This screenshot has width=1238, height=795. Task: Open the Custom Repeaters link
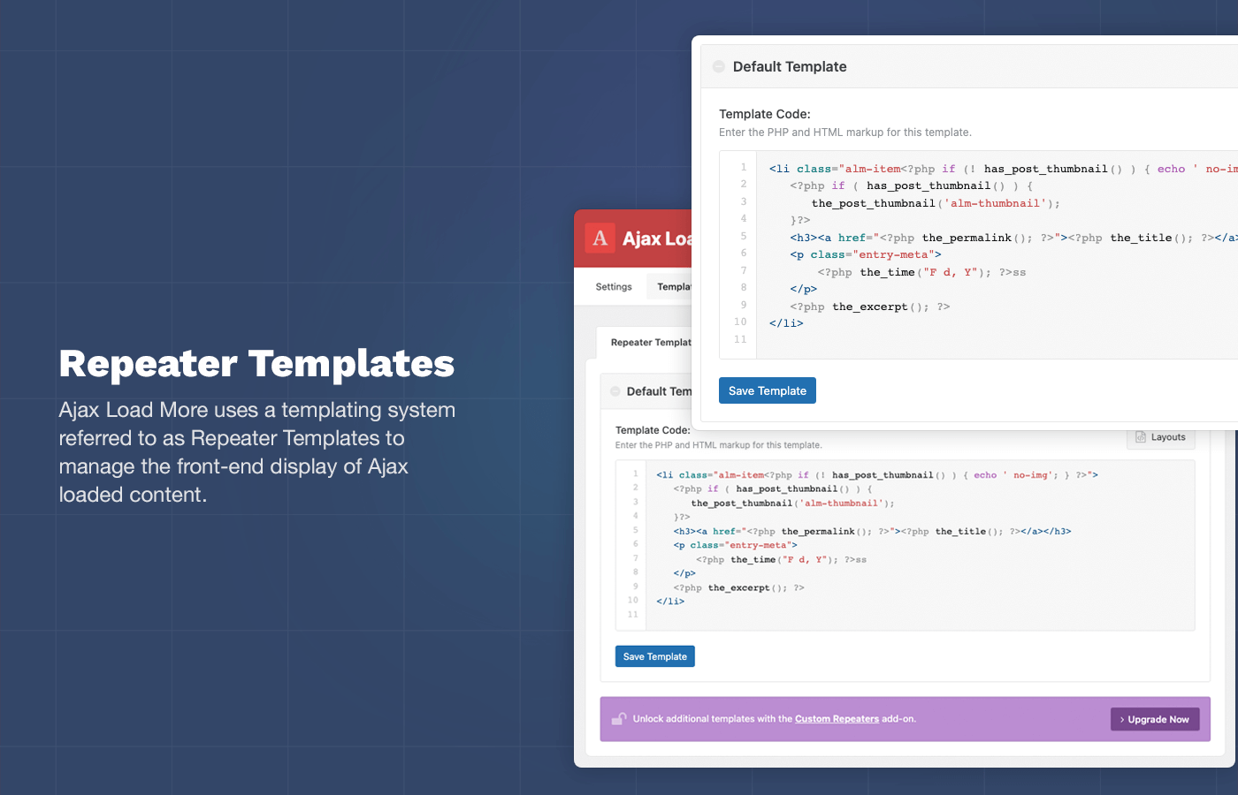(837, 719)
